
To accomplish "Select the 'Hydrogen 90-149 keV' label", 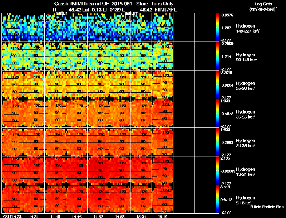I will coord(246,57).
